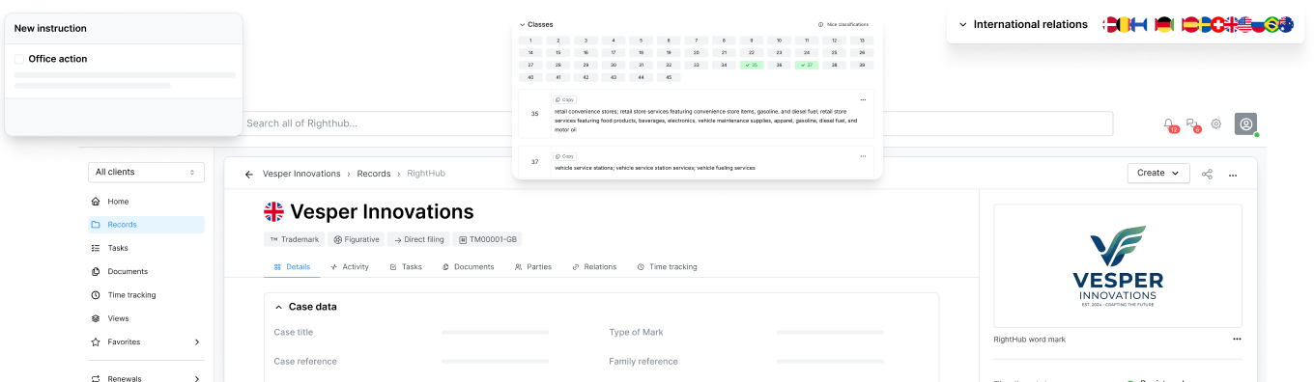
Task: Click the Home sidebar icon
Action: pyautogui.click(x=96, y=202)
